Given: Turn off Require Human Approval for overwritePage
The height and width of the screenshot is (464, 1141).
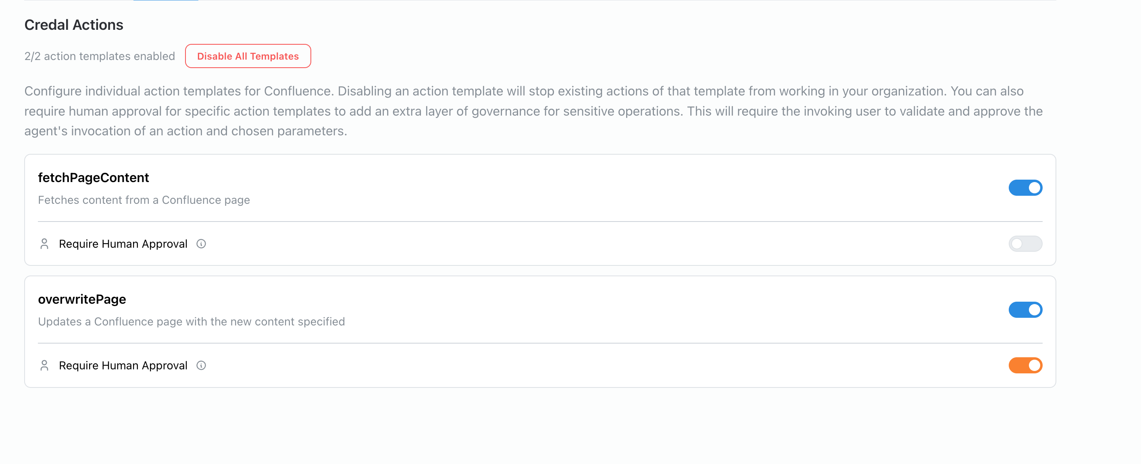Looking at the screenshot, I should [1025, 365].
